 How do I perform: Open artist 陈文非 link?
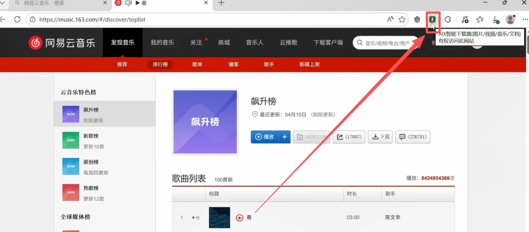[x=393, y=217]
